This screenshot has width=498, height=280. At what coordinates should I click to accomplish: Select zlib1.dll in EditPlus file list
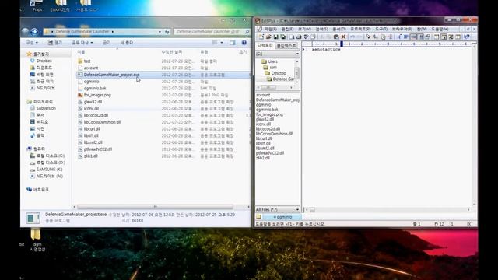[x=263, y=158]
